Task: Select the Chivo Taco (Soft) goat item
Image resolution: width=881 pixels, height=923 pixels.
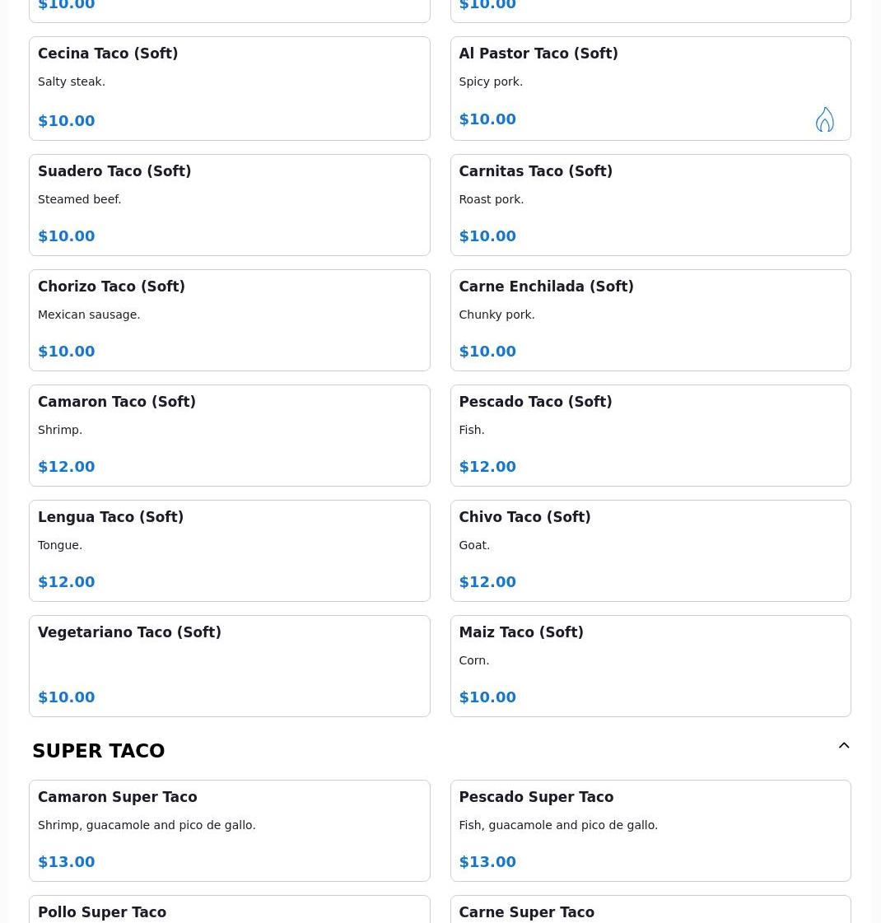Action: [650, 551]
